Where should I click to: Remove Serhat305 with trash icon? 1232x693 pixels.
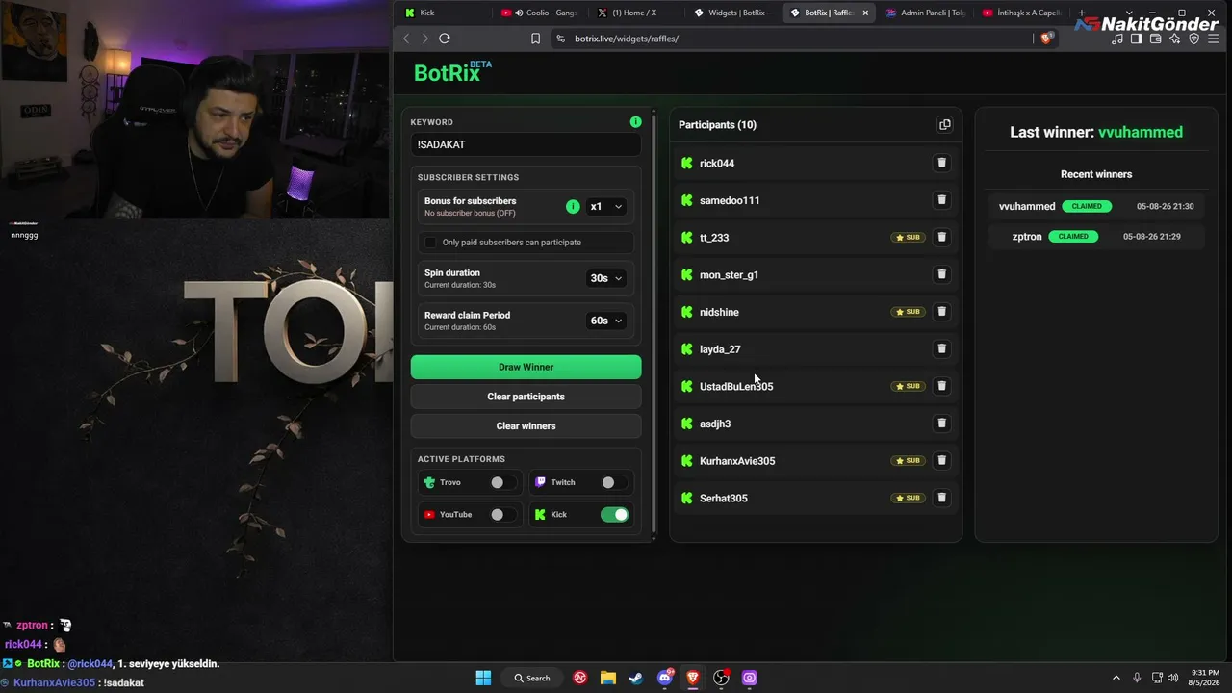pos(942,498)
